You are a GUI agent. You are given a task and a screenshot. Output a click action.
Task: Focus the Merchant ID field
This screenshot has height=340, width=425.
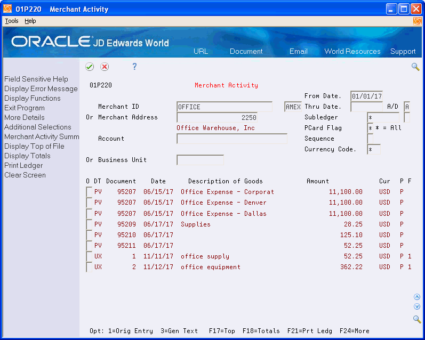point(224,107)
